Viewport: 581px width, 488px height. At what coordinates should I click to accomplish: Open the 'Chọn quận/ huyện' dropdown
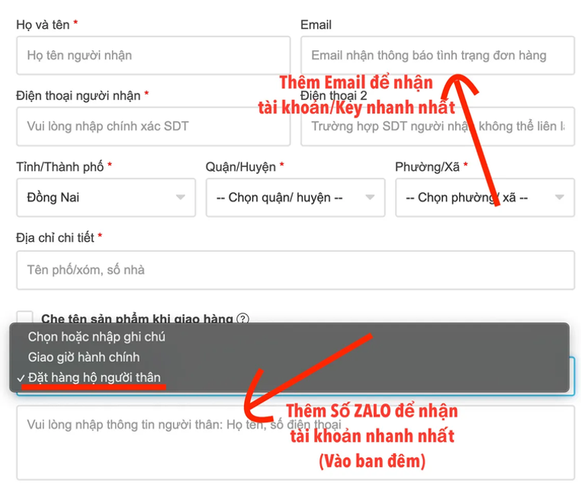point(295,197)
